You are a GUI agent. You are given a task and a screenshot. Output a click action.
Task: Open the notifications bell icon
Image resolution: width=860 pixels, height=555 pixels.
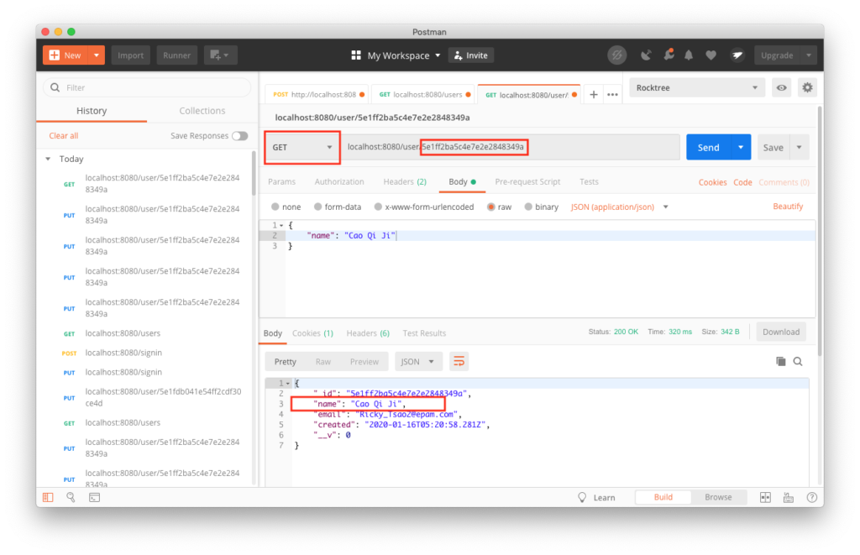tap(689, 55)
